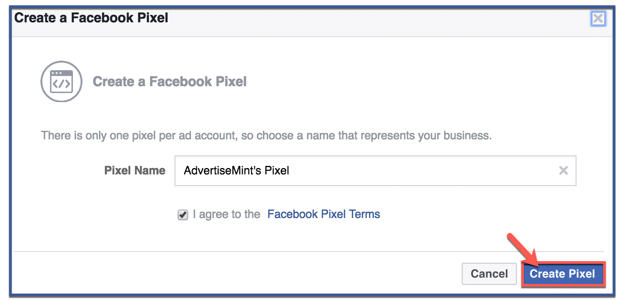Open the Facebook Pixel Terms link

323,214
